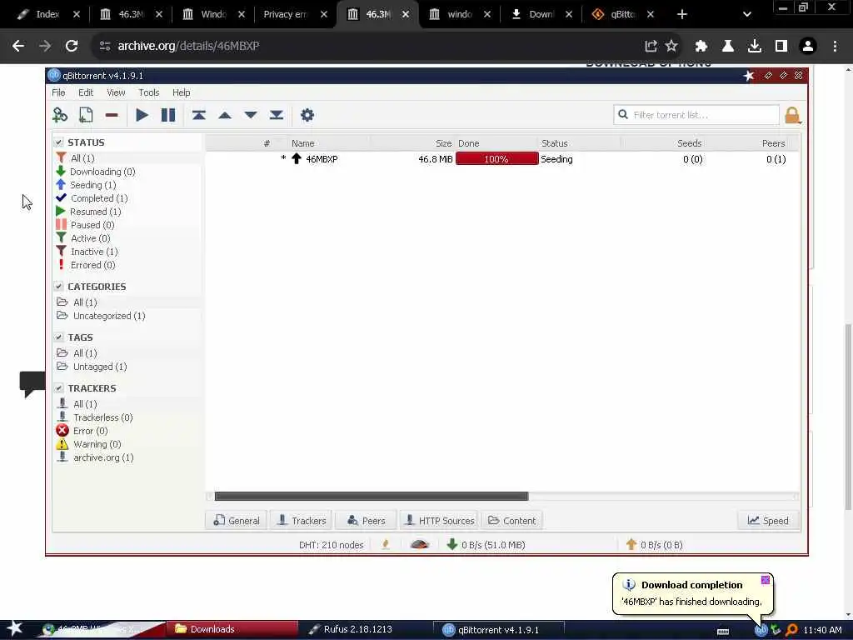853x640 pixels.
Task: Select the 46MBXP torrent row name
Action: tap(322, 159)
